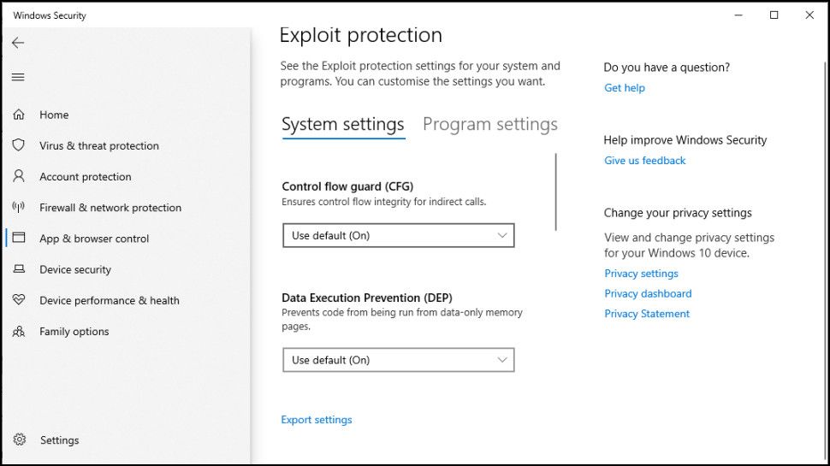The image size is (830, 466).
Task: Click the vertical scrollbar in the settings pane
Action: click(556, 192)
